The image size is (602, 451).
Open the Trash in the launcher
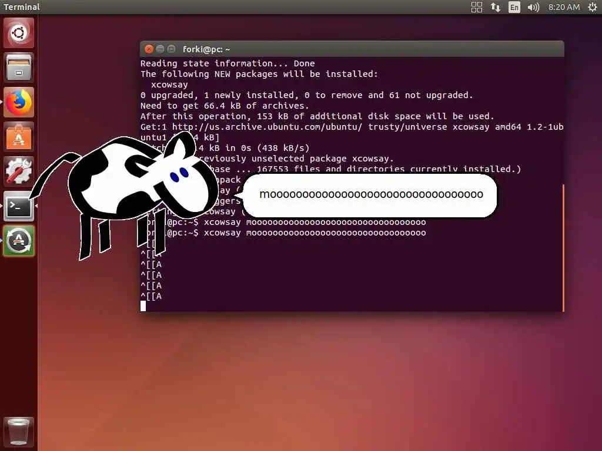[x=19, y=432]
